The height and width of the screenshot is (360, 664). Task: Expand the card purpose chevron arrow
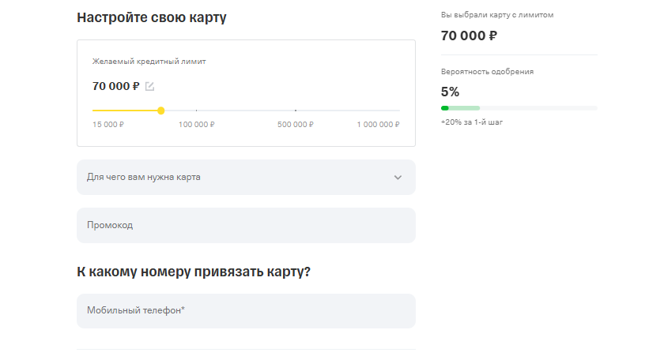pos(398,178)
